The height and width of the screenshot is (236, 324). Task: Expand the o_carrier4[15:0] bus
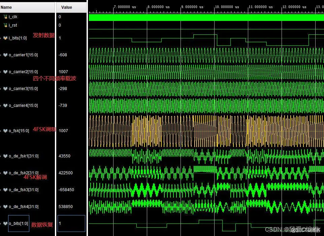[1, 106]
